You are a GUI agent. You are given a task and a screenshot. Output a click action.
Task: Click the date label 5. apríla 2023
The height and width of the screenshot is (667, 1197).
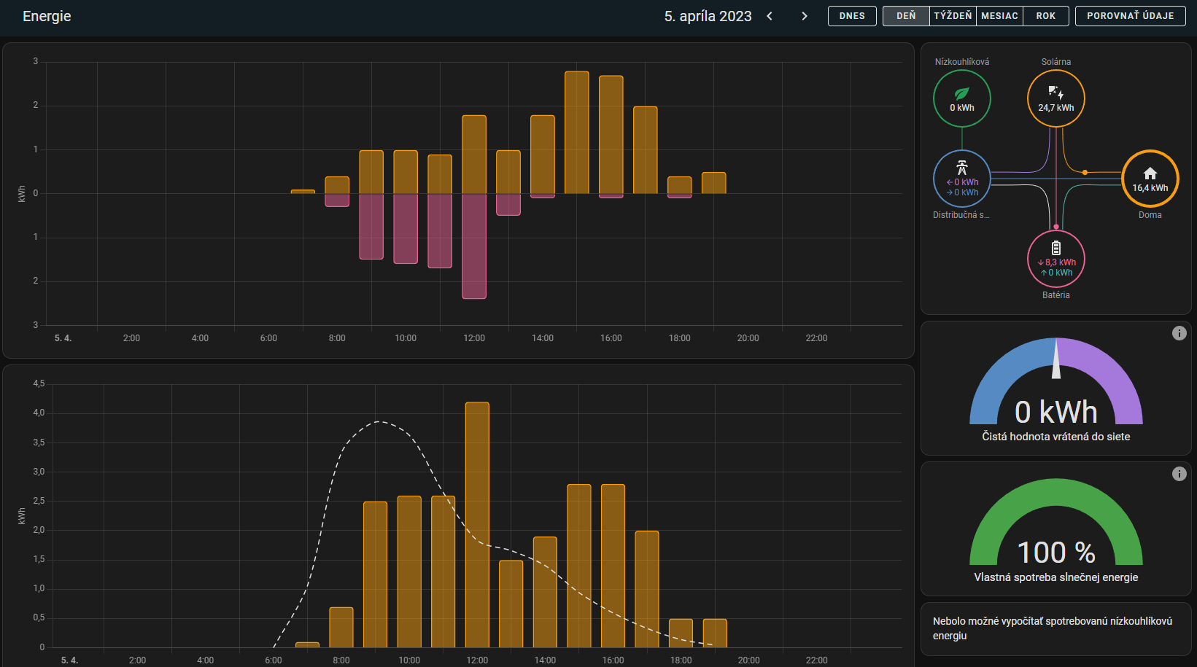pos(708,16)
